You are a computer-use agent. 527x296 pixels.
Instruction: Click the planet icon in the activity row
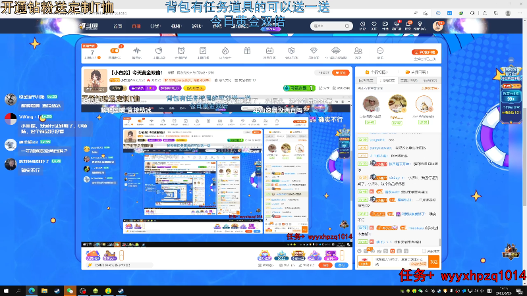click(159, 51)
